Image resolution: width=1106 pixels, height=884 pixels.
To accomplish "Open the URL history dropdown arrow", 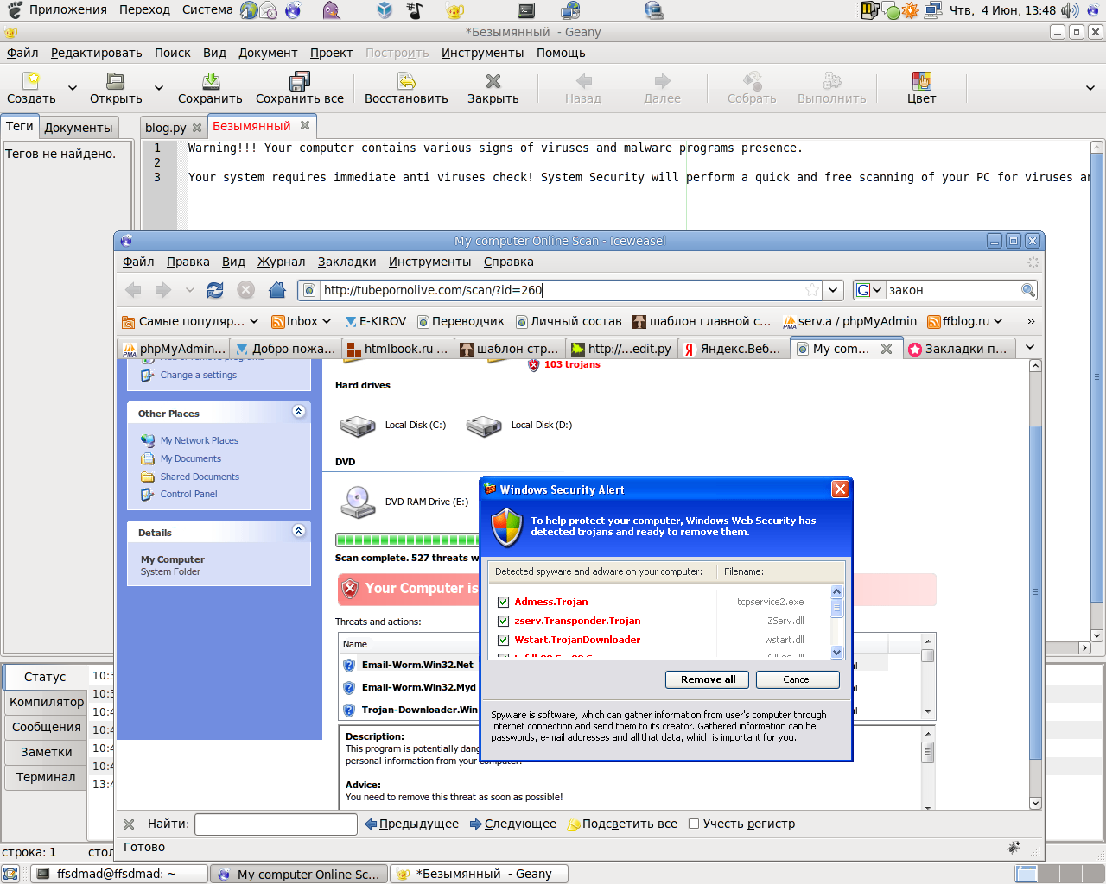I will (x=833, y=290).
